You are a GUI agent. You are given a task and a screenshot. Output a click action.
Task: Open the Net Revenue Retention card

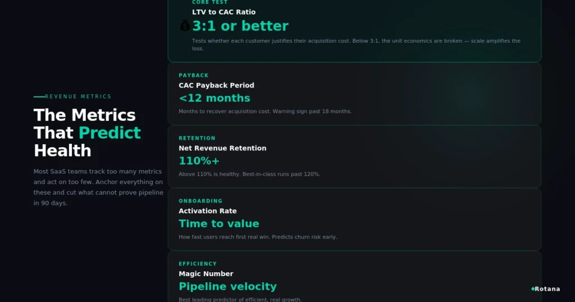coord(354,157)
